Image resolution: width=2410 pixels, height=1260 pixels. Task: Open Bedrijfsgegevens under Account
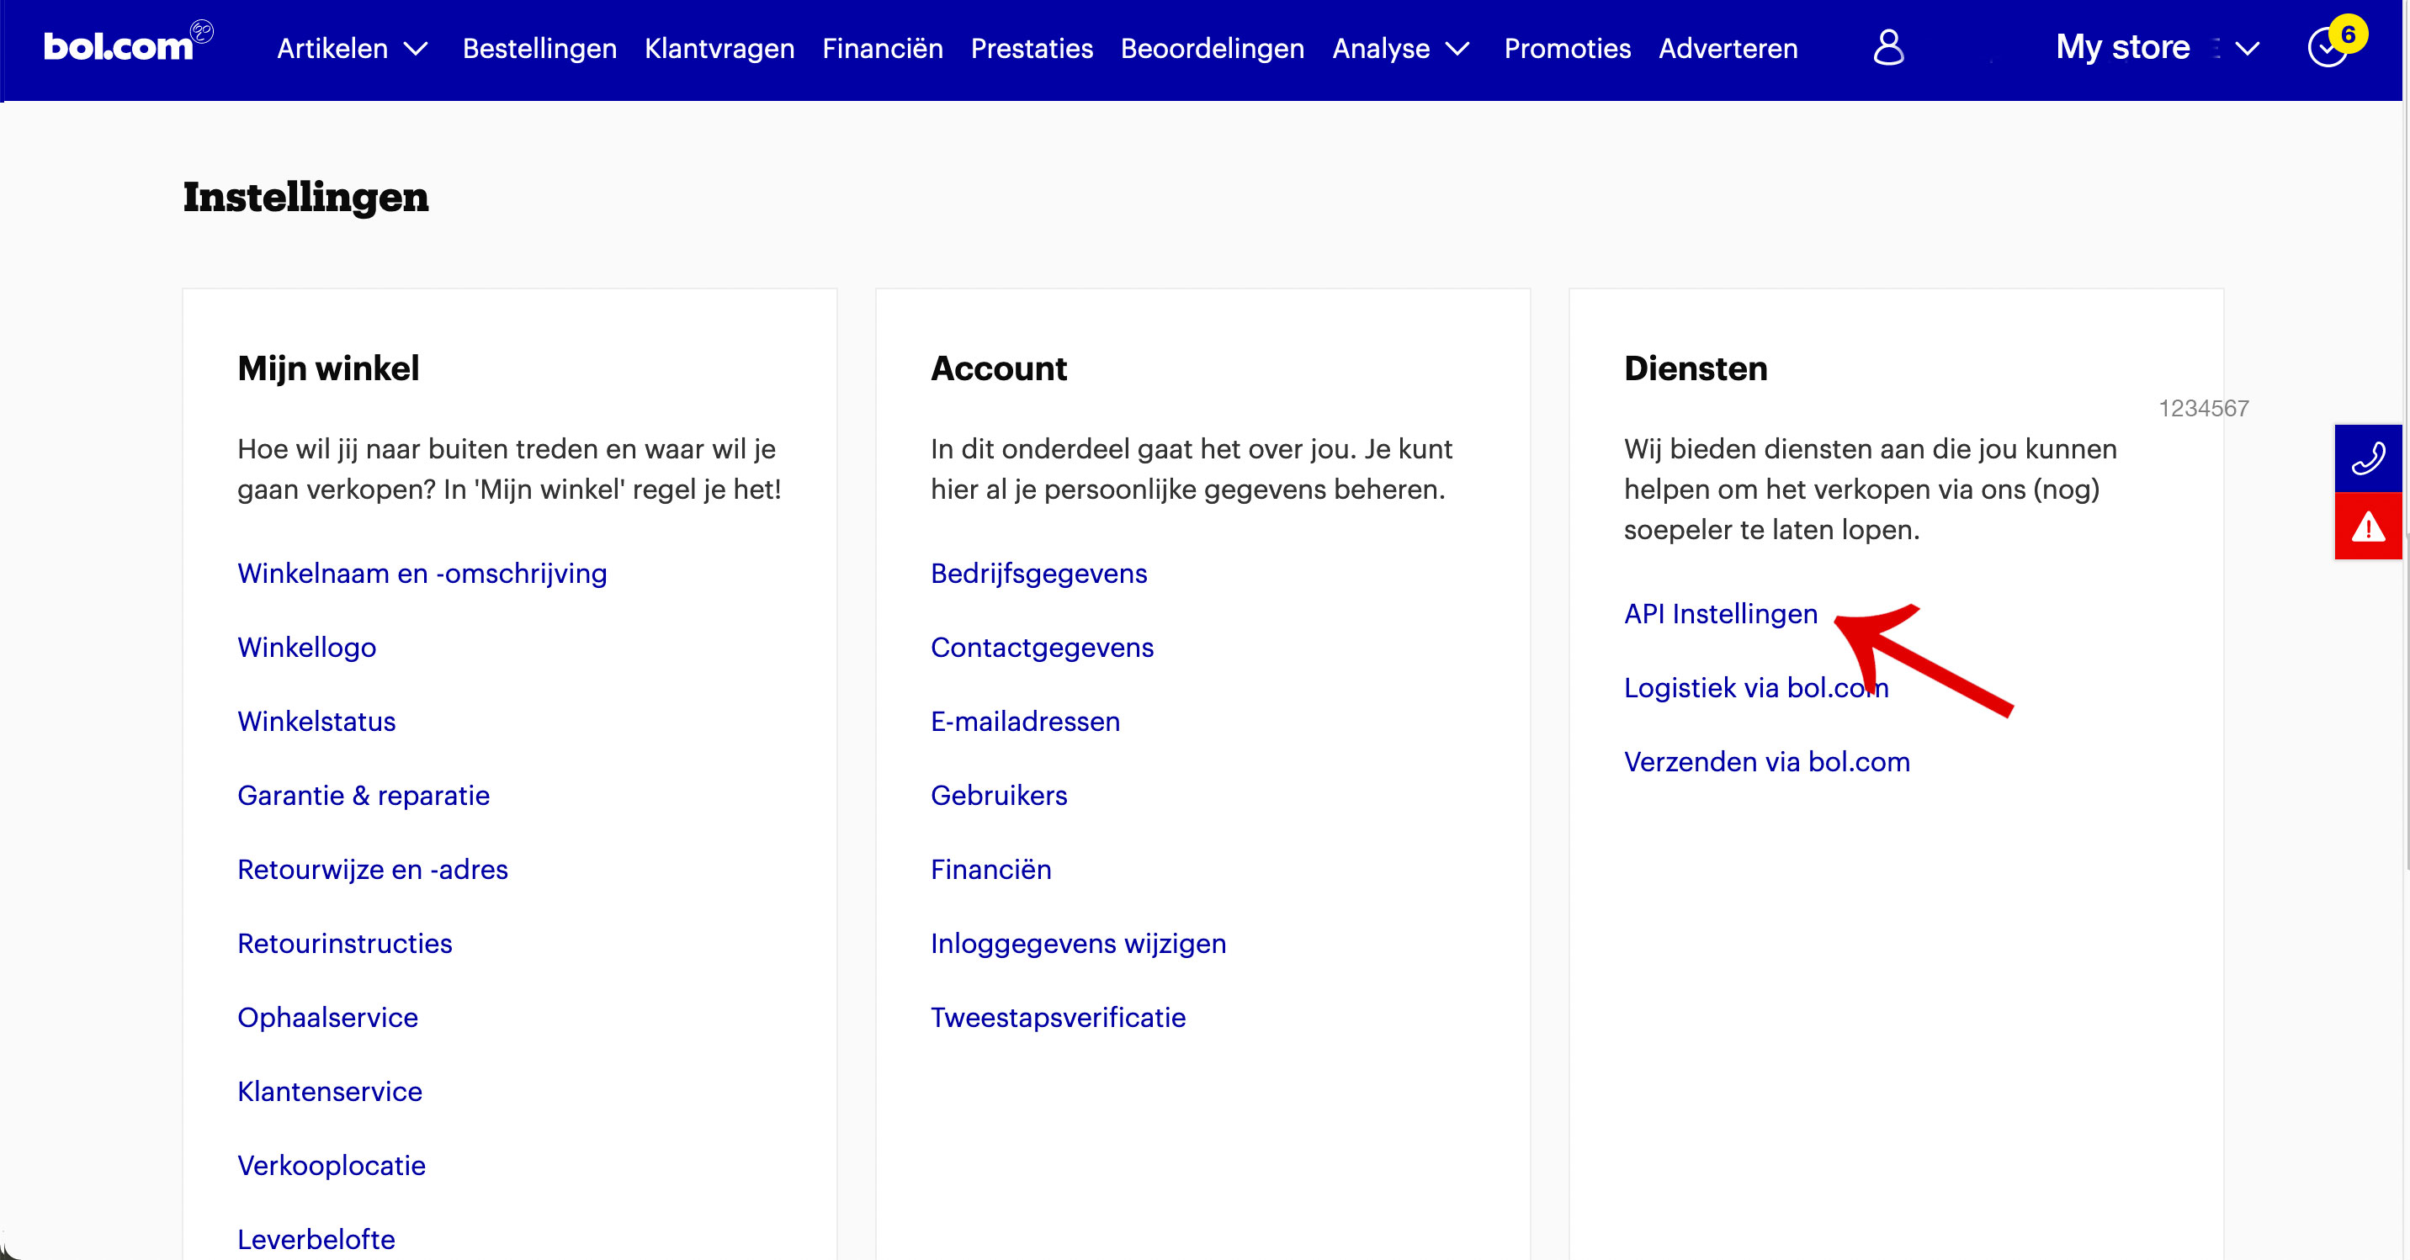pyautogui.click(x=1038, y=574)
